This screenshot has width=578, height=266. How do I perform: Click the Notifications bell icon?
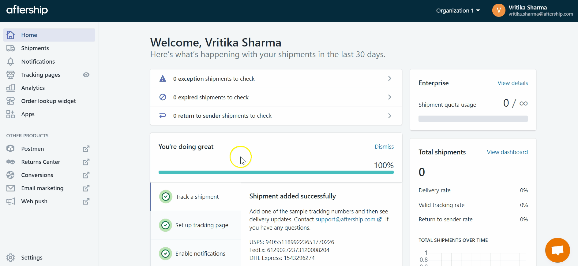10,62
